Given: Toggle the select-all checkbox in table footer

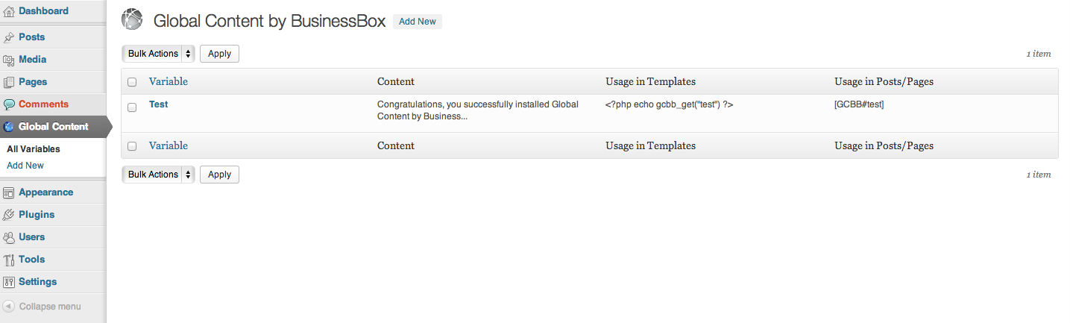Looking at the screenshot, I should (x=132, y=146).
